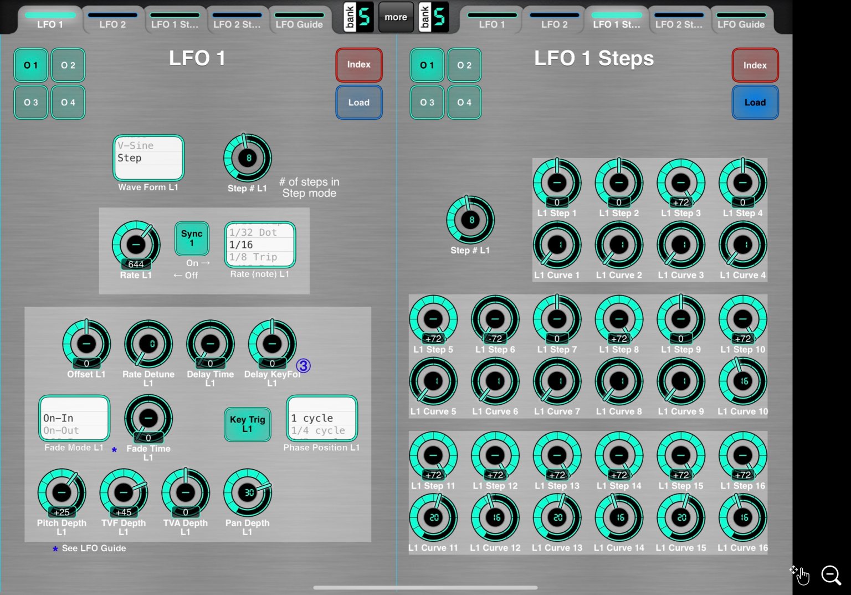Switch to the LFO 1 tab on the right panel
851x595 pixels.
(492, 21)
